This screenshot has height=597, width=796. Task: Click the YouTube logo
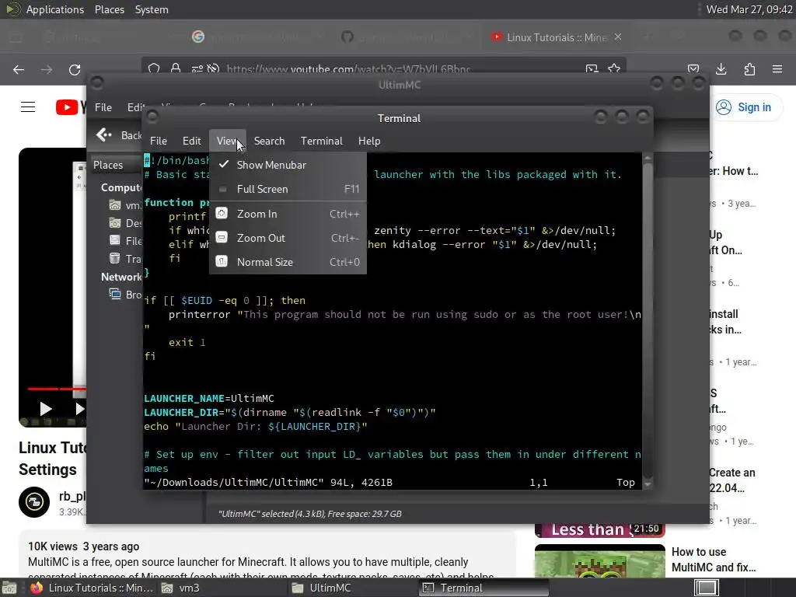click(x=71, y=107)
